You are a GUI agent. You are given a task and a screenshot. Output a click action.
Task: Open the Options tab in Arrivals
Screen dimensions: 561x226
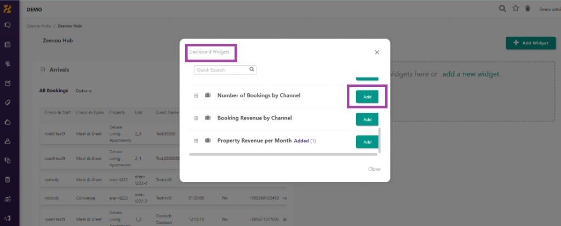(x=84, y=91)
